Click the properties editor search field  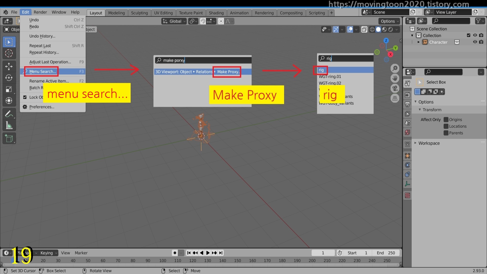[x=443, y=72]
